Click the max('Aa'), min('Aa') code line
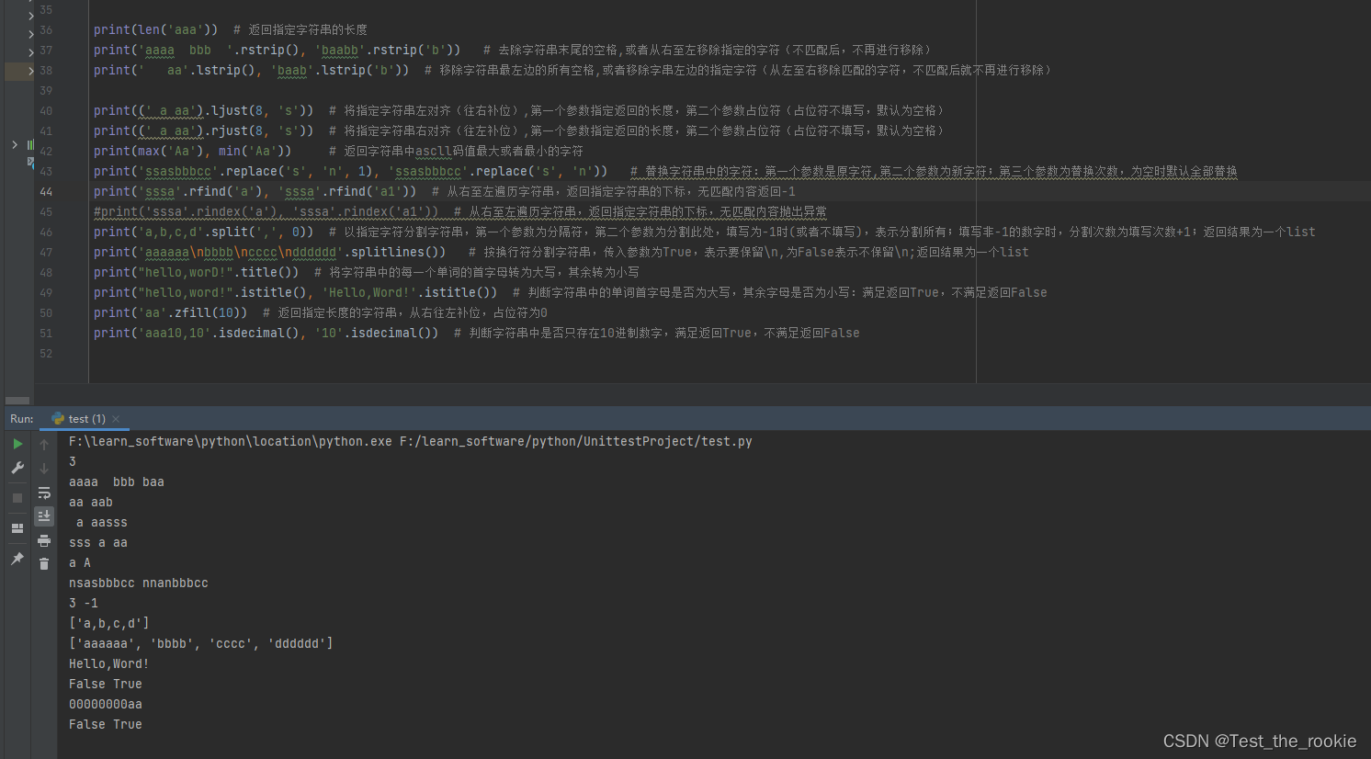 (192, 152)
